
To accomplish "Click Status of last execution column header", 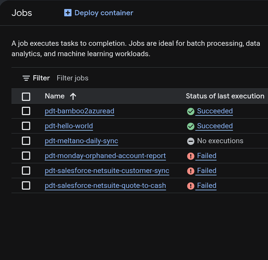I will (225, 96).
